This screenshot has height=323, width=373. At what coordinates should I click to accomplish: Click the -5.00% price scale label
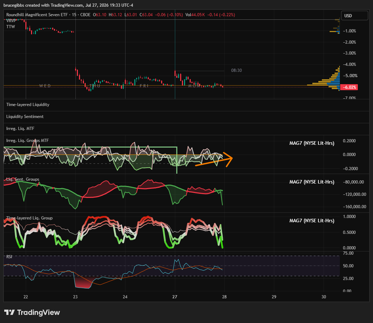[x=350, y=76]
